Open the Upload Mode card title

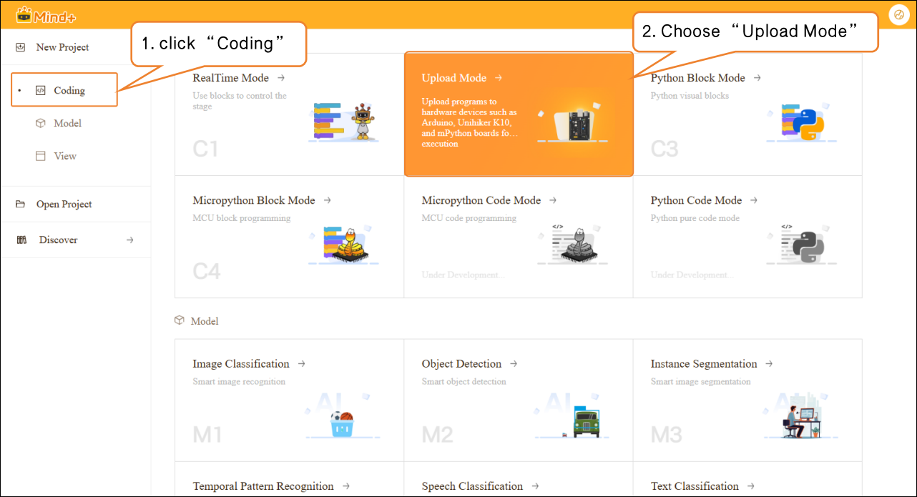(453, 78)
